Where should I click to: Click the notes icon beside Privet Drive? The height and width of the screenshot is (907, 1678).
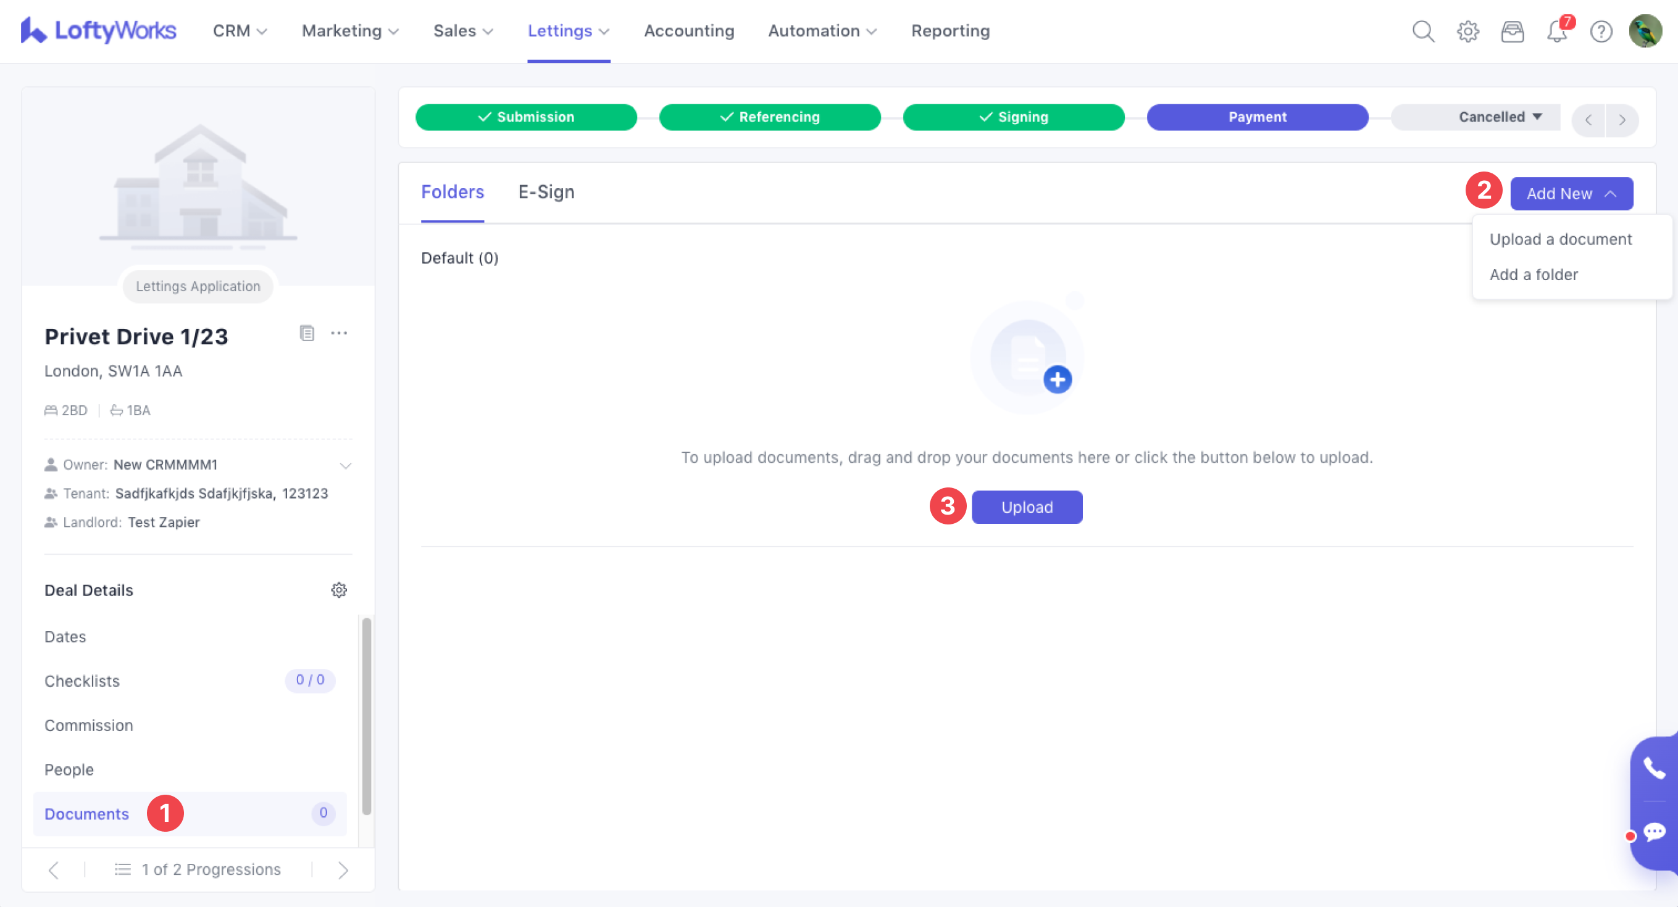[307, 333]
